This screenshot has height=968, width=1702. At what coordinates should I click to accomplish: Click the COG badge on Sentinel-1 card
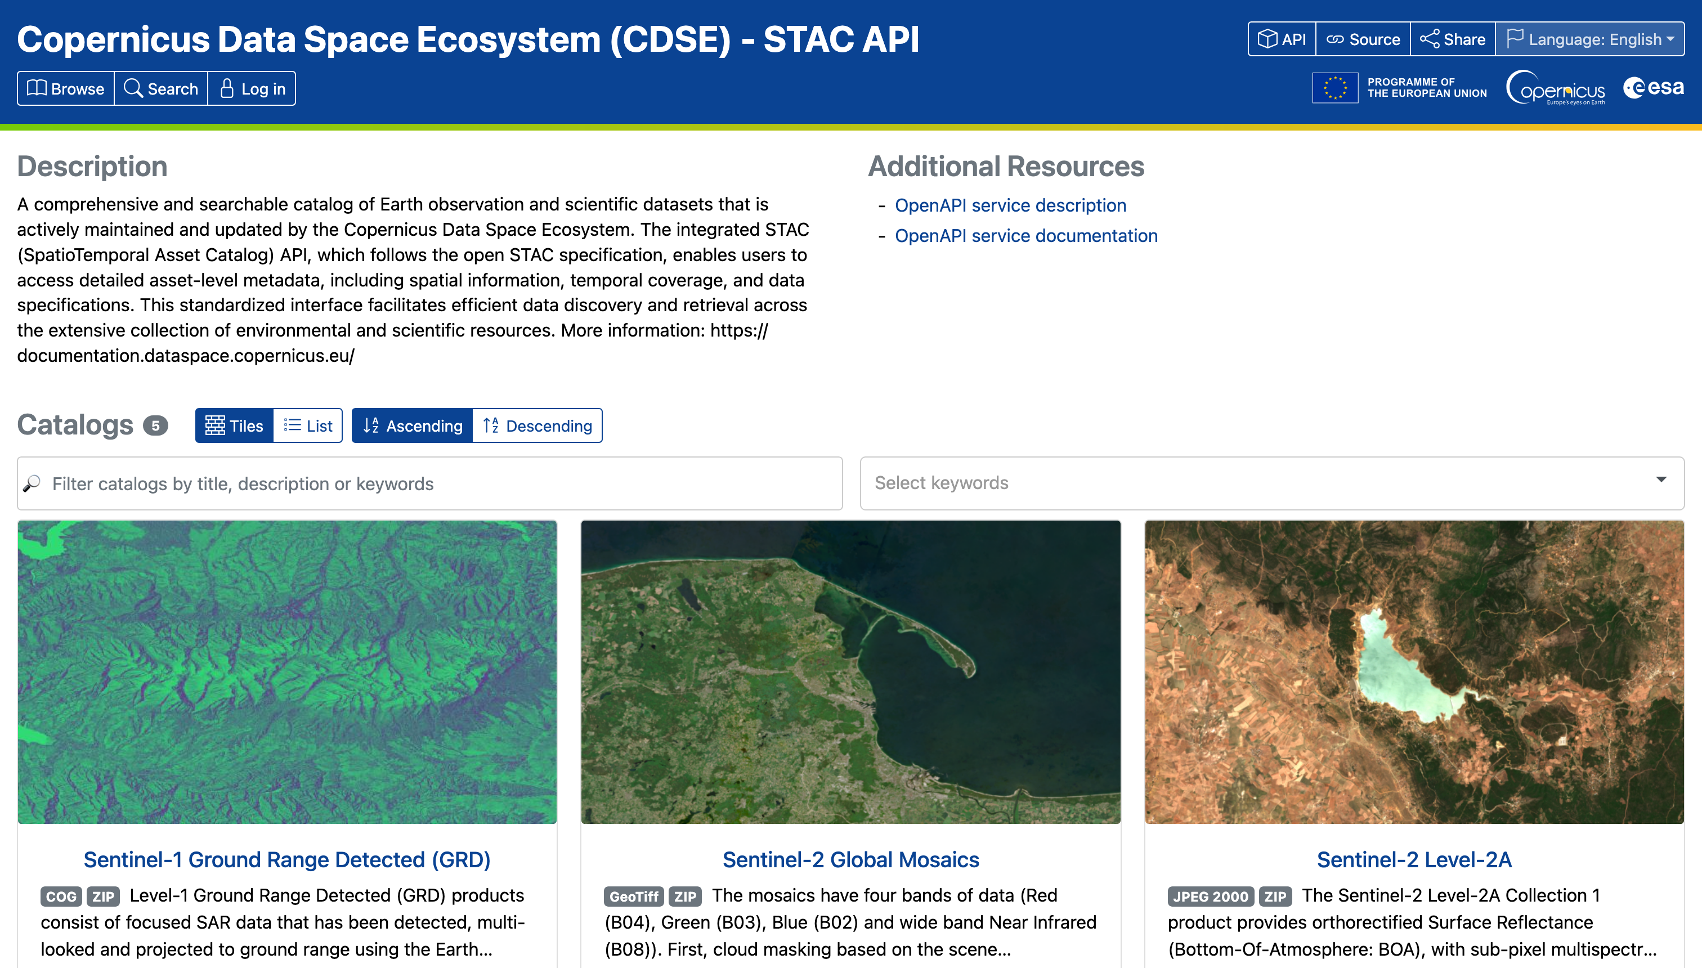pyautogui.click(x=61, y=896)
